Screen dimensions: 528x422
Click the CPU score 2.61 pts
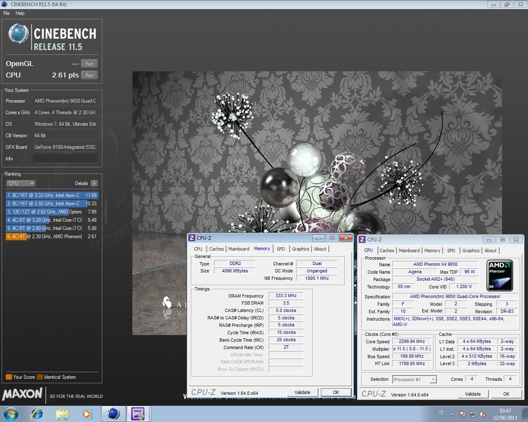65,75
